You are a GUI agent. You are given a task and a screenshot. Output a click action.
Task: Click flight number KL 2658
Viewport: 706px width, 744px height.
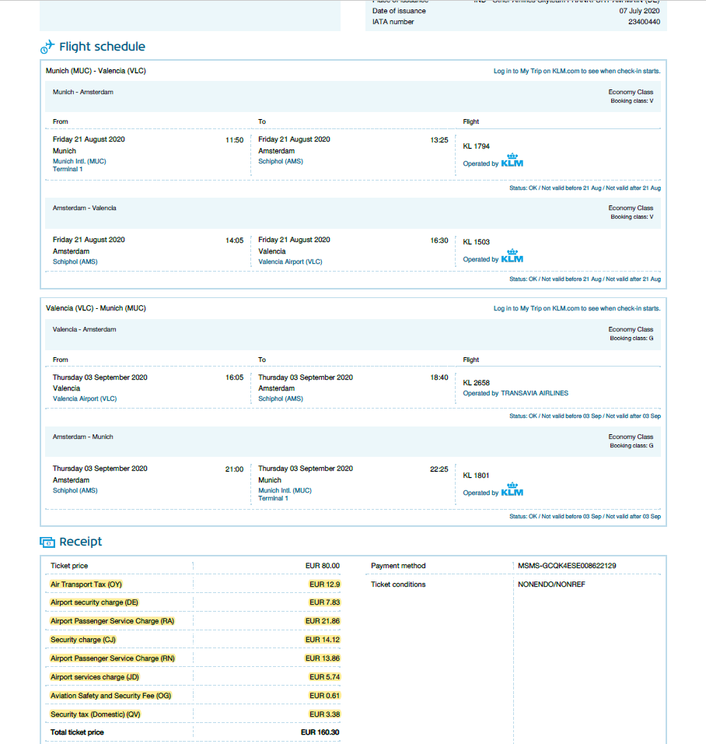coord(476,382)
